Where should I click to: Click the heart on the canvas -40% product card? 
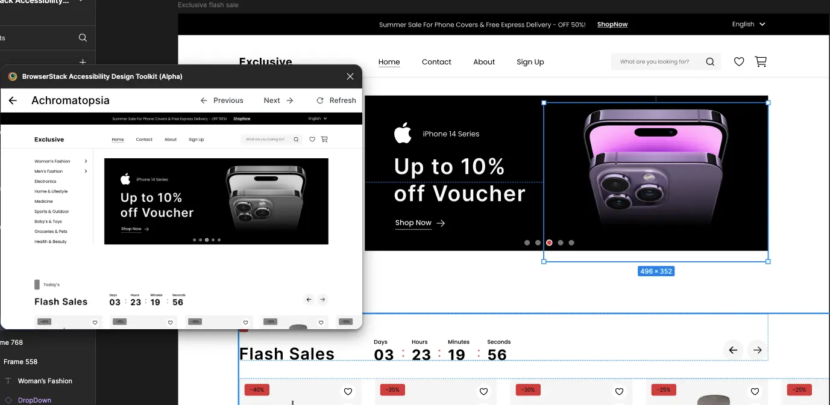[348, 392]
